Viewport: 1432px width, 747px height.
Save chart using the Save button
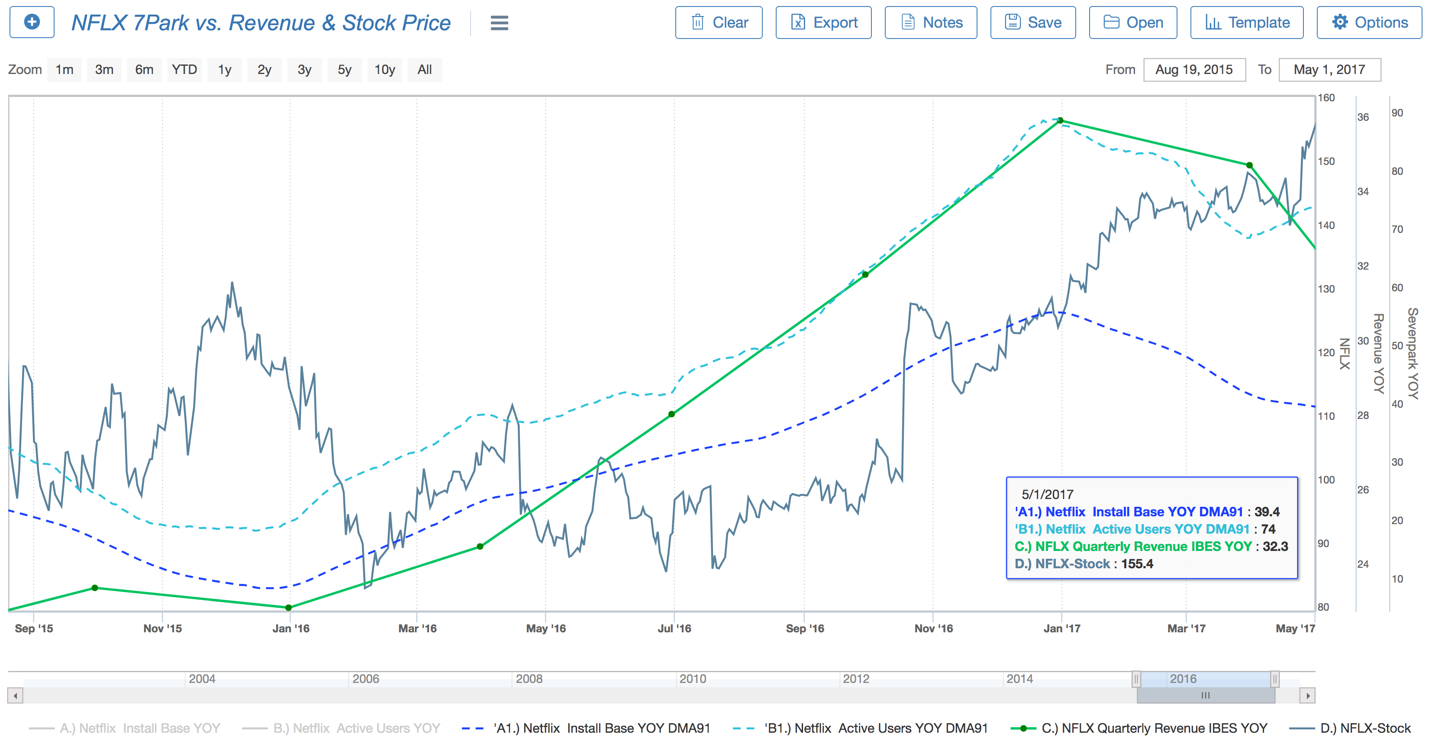(1033, 22)
